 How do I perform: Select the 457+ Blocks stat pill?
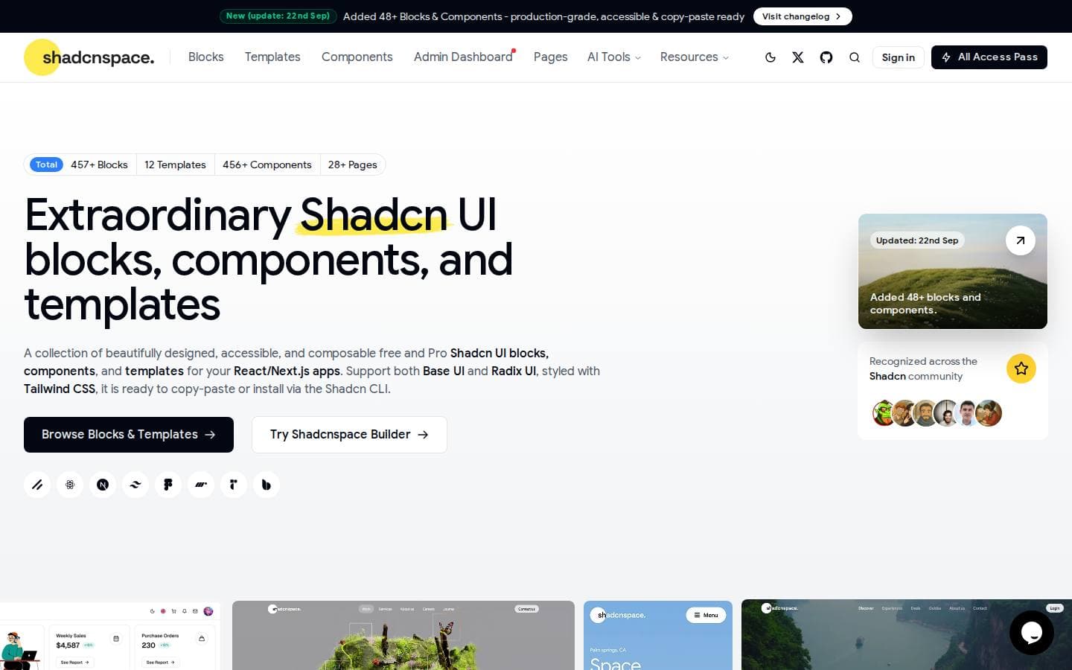(x=99, y=165)
